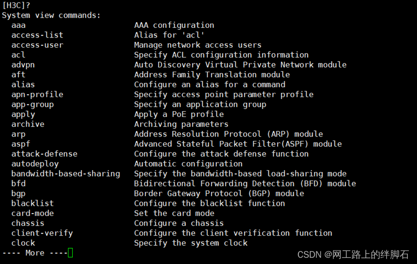The width and height of the screenshot is (417, 264).
Task: Click 'Auto Discovery Virtual Private Network module'
Action: point(241,65)
